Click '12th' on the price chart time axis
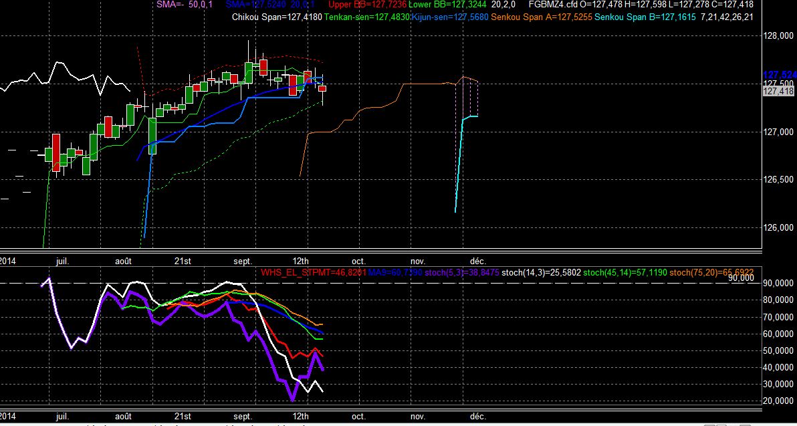This screenshot has height=426, width=797. 301,261
